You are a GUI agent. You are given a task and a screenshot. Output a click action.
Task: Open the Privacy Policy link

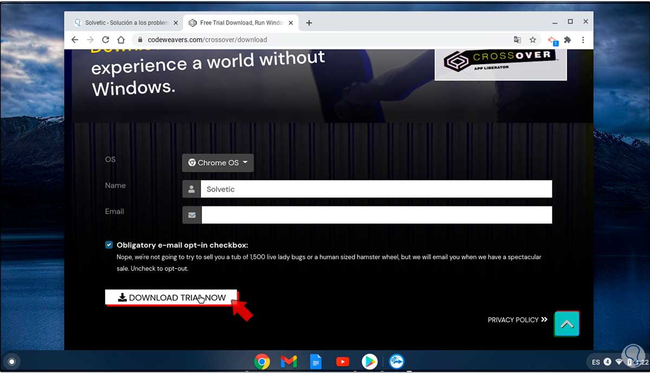pos(518,320)
